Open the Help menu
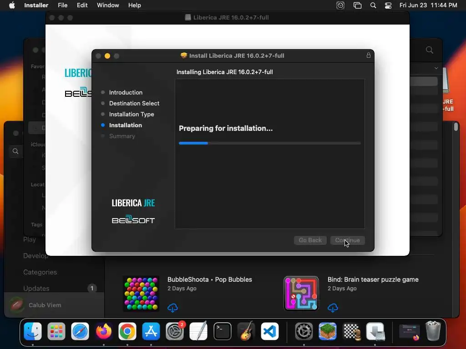The image size is (466, 349). (x=134, y=5)
